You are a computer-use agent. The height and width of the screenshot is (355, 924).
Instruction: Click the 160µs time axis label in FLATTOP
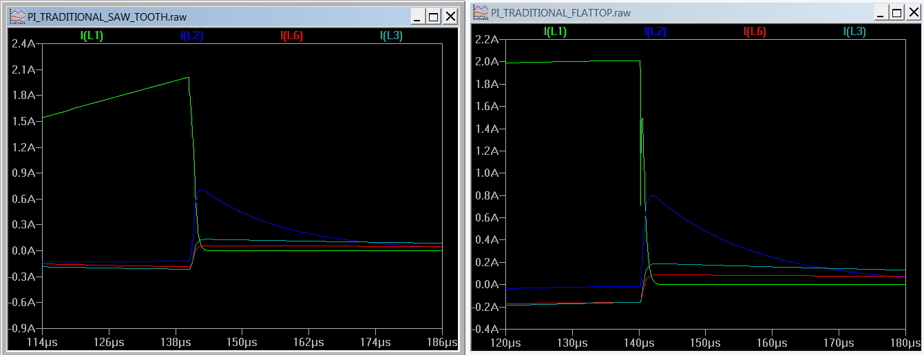point(772,342)
